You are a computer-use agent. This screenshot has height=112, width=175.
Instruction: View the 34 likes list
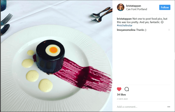121,95
